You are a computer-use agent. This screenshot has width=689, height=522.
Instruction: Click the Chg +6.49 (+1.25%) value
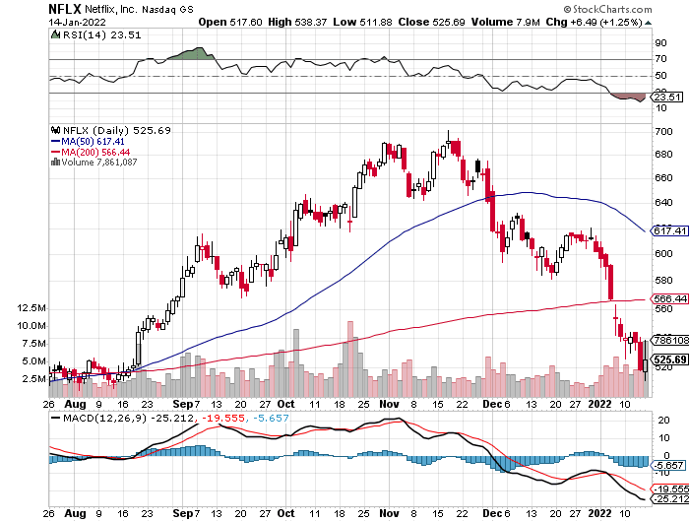pos(595,22)
